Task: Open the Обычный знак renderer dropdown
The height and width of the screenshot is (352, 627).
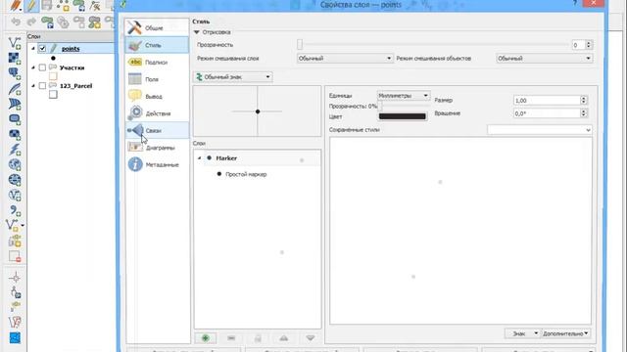Action: point(233,77)
